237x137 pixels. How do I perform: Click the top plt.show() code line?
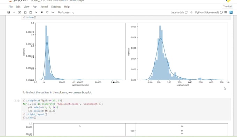(x=30, y=17)
